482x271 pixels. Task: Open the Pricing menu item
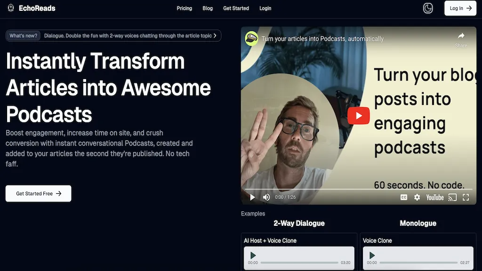click(185, 8)
